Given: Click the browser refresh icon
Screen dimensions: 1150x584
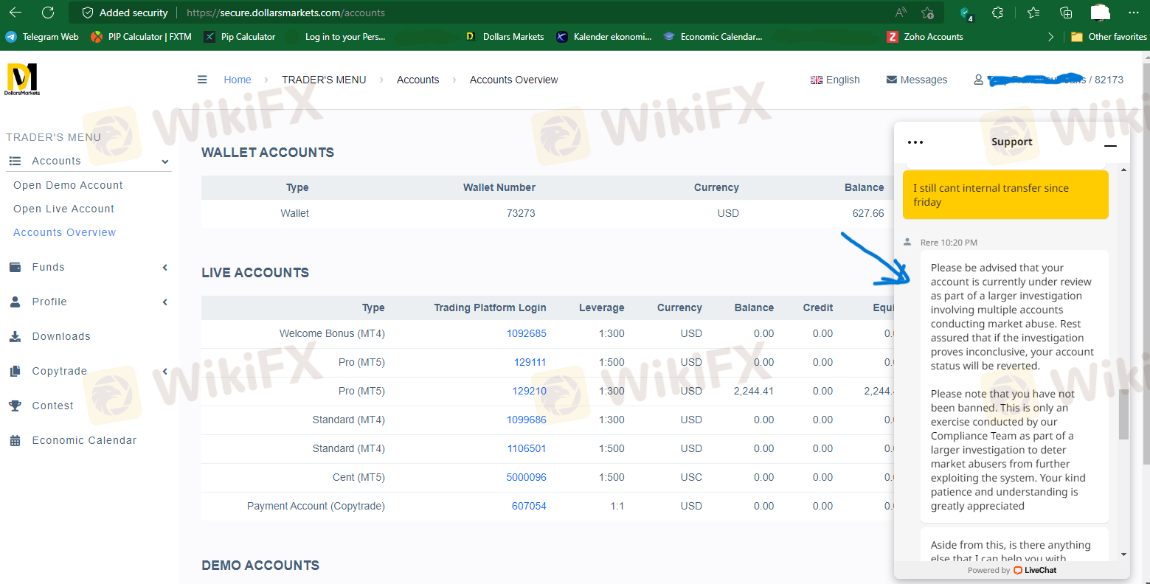Looking at the screenshot, I should click(48, 13).
